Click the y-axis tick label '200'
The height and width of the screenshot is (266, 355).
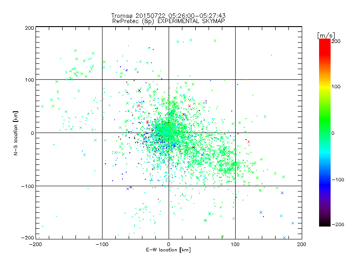[x=29, y=28]
